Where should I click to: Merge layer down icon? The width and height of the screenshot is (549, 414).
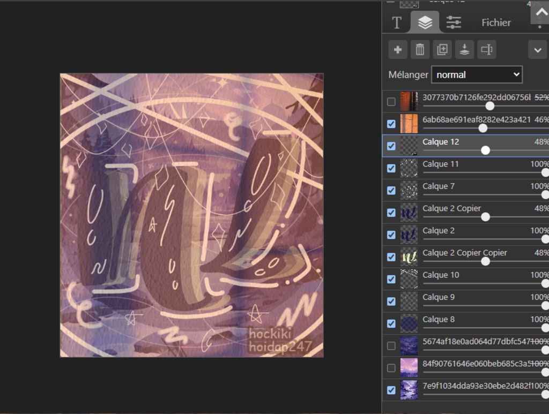pyautogui.click(x=464, y=50)
